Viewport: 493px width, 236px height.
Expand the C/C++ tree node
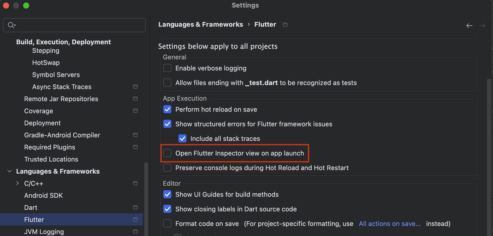17,183
